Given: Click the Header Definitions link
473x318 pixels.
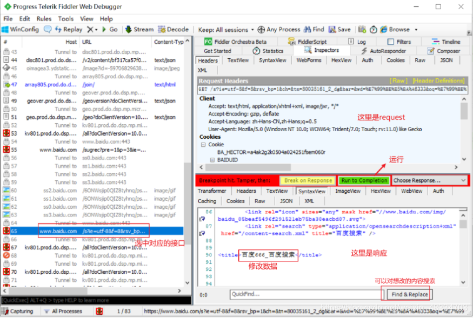Looking at the screenshot, I should coord(438,80).
